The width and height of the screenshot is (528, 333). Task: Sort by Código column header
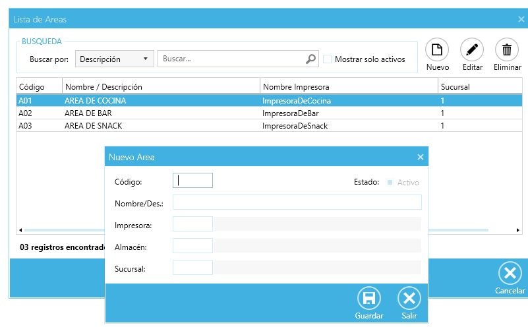[x=39, y=87]
